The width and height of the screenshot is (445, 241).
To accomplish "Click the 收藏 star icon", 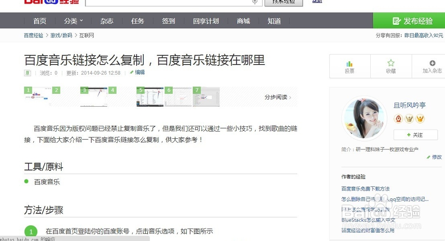I will [391, 63].
